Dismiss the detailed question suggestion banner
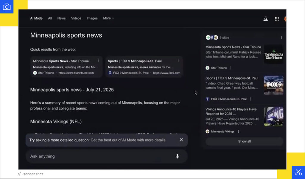The width and height of the screenshot is (305, 179). click(181, 140)
